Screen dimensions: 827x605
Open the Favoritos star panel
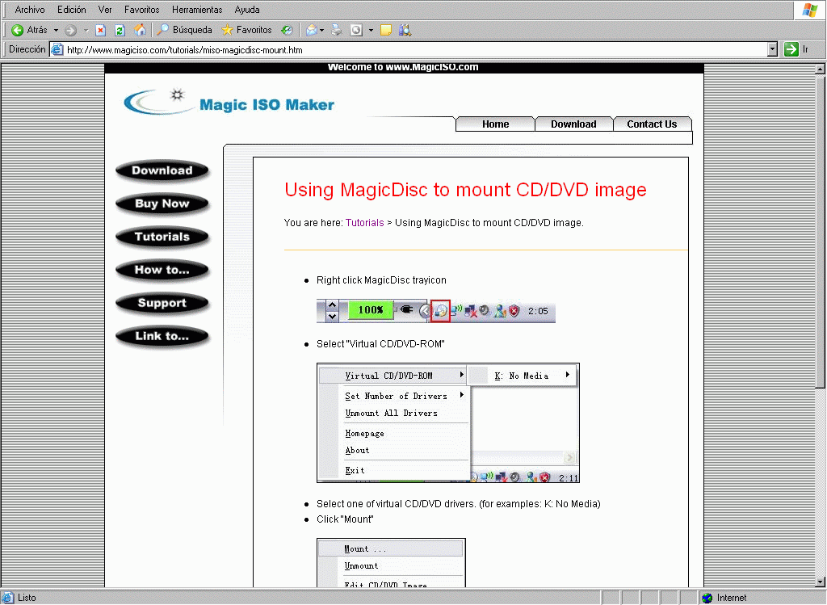point(247,29)
